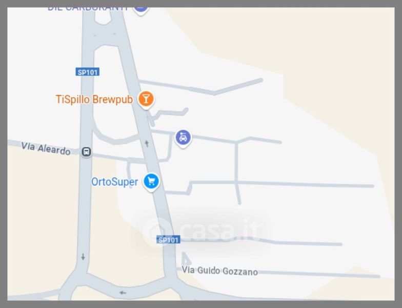The height and width of the screenshot is (308, 402).
Task: Click the casa.it watermark text
Action: tap(220, 230)
